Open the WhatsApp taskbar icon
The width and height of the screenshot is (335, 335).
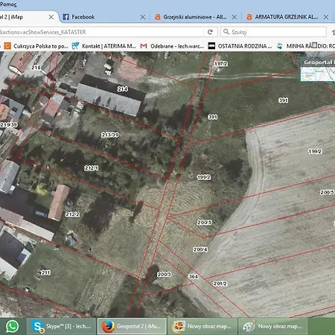[12, 326]
